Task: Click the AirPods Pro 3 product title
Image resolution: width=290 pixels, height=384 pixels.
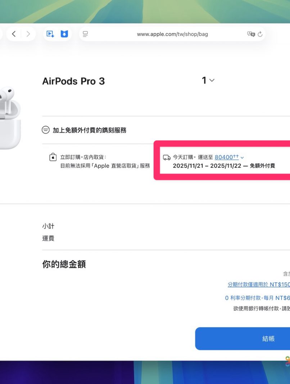Action: click(x=73, y=81)
